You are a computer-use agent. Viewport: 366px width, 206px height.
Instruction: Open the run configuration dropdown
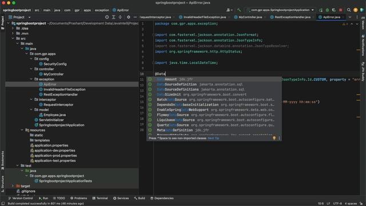coord(281,10)
